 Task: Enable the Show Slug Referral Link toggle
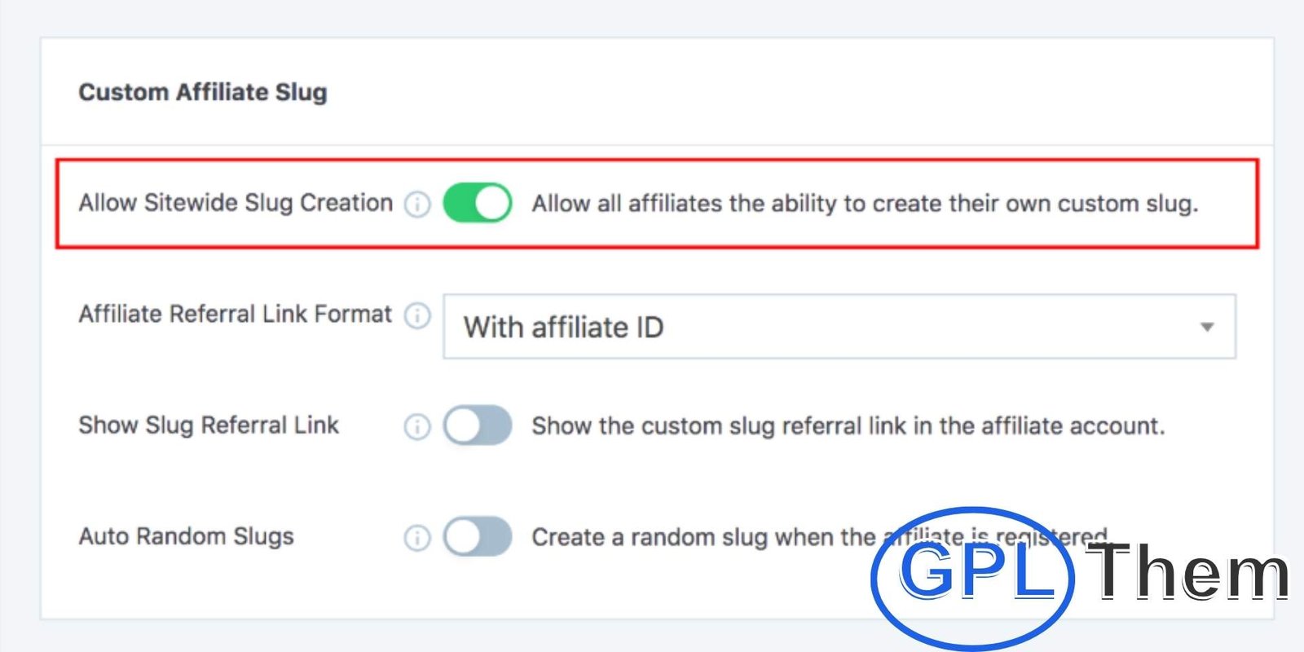pos(478,426)
